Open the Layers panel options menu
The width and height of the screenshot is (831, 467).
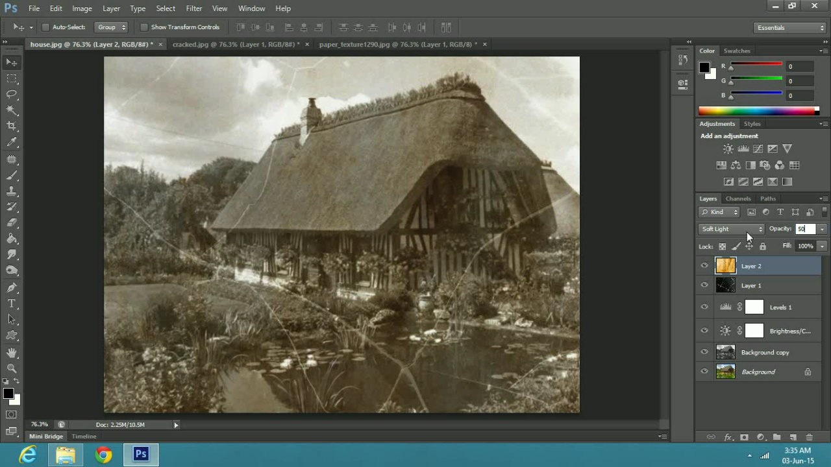click(823, 198)
